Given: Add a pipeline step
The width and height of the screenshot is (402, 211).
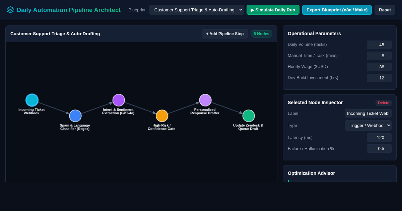Looking at the screenshot, I should pyautogui.click(x=225, y=34).
